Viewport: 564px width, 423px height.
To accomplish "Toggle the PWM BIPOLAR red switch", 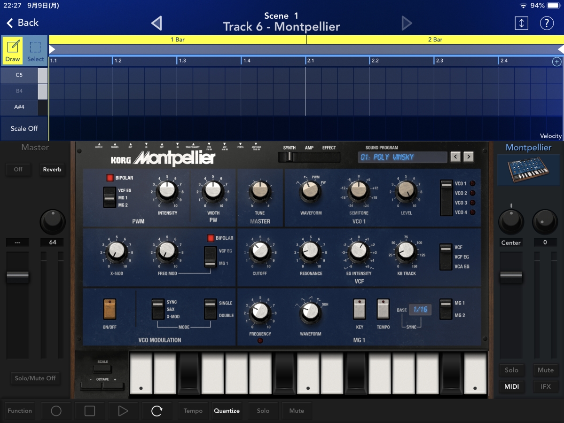I will click(110, 178).
